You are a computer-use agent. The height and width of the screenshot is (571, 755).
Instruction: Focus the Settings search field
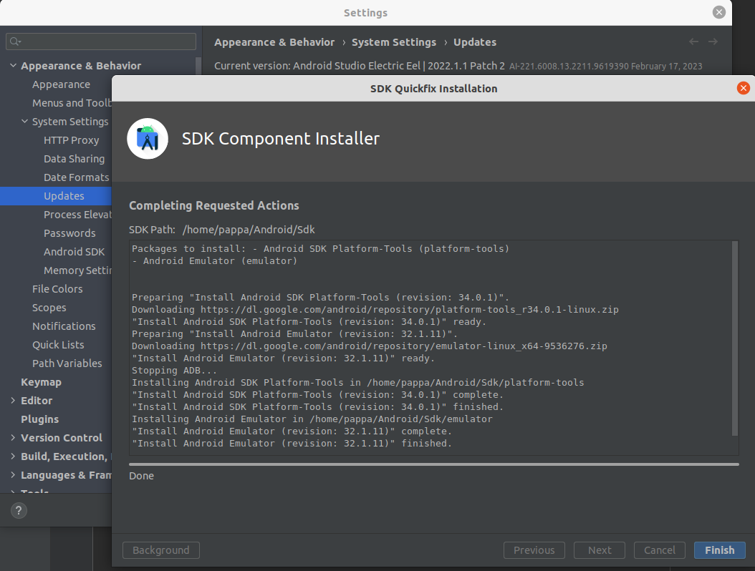101,42
